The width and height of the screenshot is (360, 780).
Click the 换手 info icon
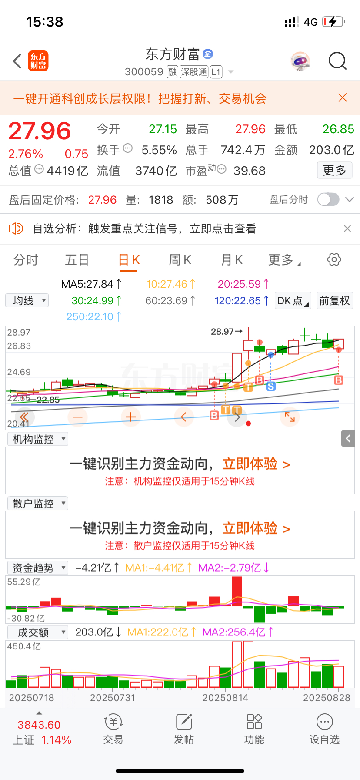coord(128,148)
